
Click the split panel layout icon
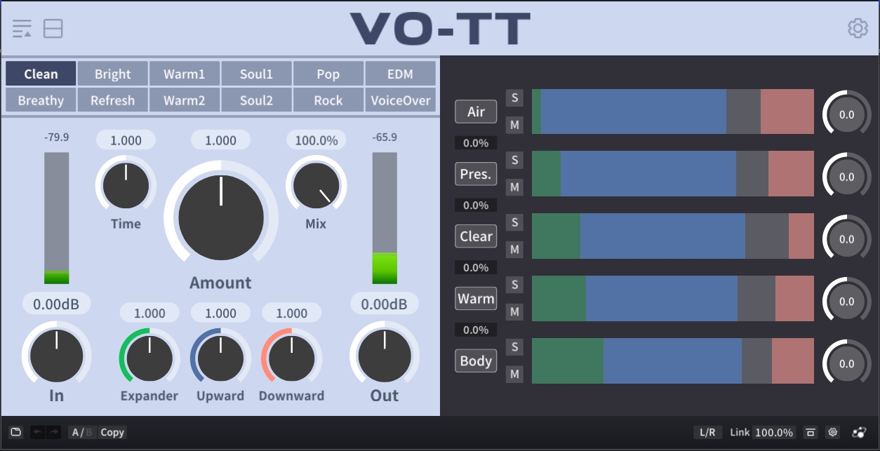[53, 28]
